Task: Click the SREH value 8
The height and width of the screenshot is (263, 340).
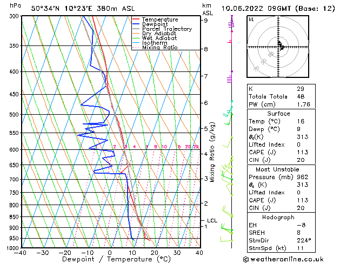Action: click(298, 233)
